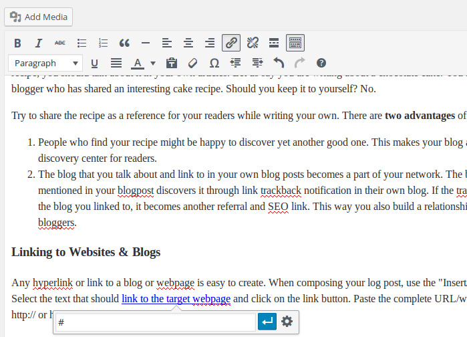Image resolution: width=467 pixels, height=337 pixels.
Task: Insert a numbered list
Action: (103, 43)
